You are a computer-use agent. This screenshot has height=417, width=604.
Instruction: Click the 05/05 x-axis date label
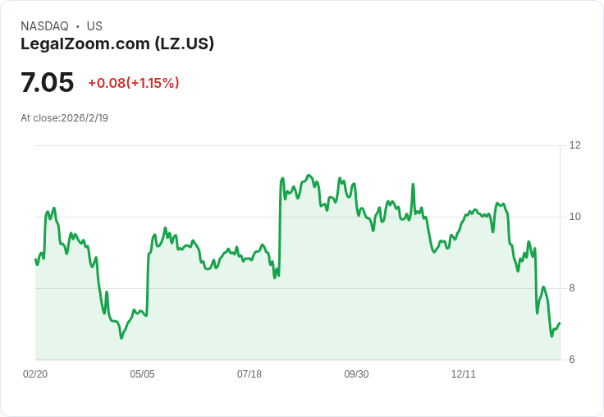pyautogui.click(x=142, y=374)
